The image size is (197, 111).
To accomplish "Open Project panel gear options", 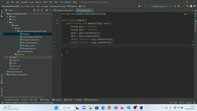I will (x=46, y=10).
